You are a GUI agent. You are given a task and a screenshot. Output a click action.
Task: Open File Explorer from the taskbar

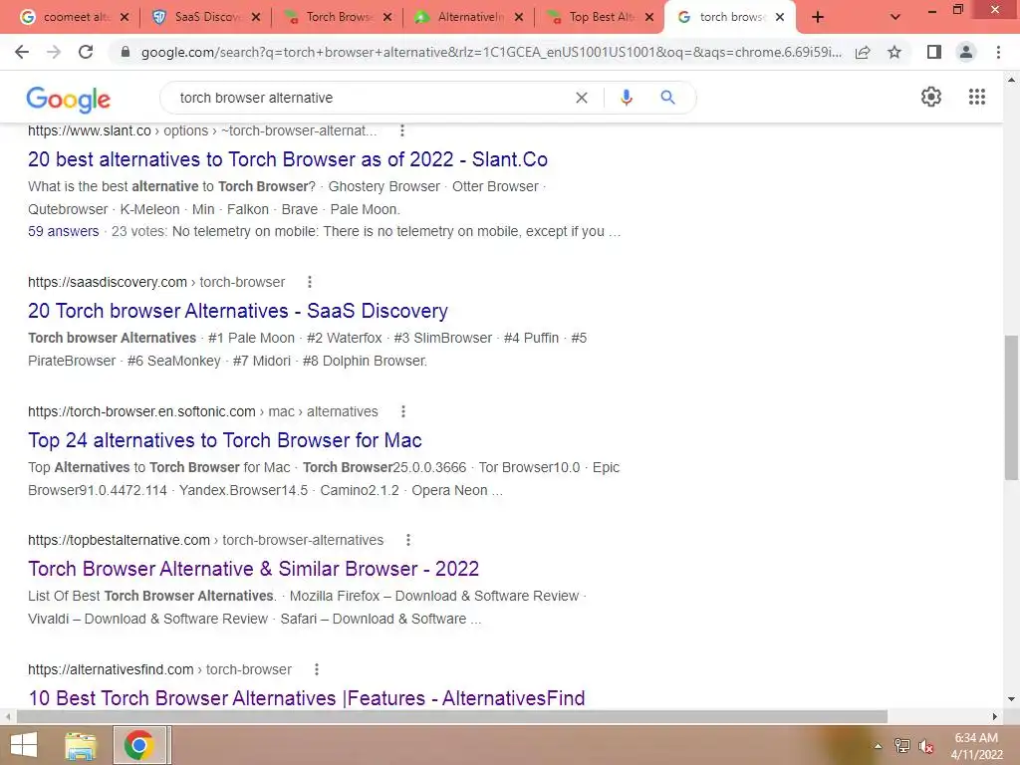[x=80, y=745]
